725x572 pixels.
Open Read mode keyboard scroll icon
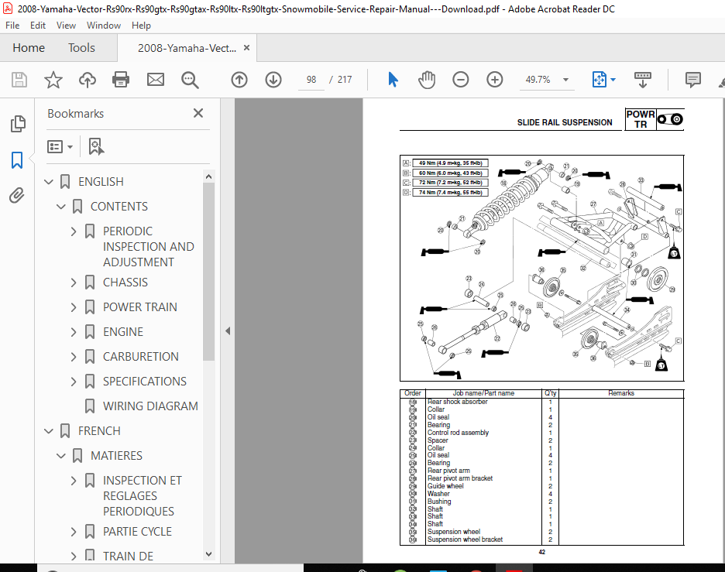click(643, 80)
